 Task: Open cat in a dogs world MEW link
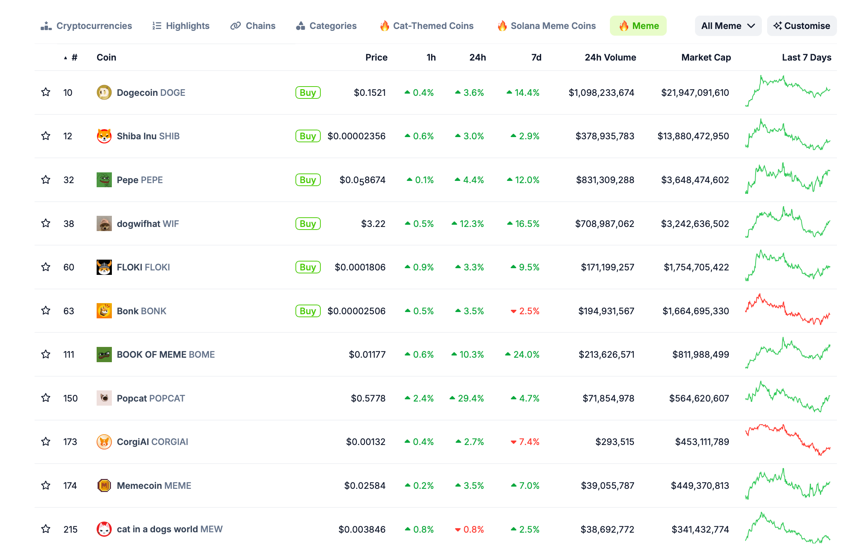click(x=169, y=529)
